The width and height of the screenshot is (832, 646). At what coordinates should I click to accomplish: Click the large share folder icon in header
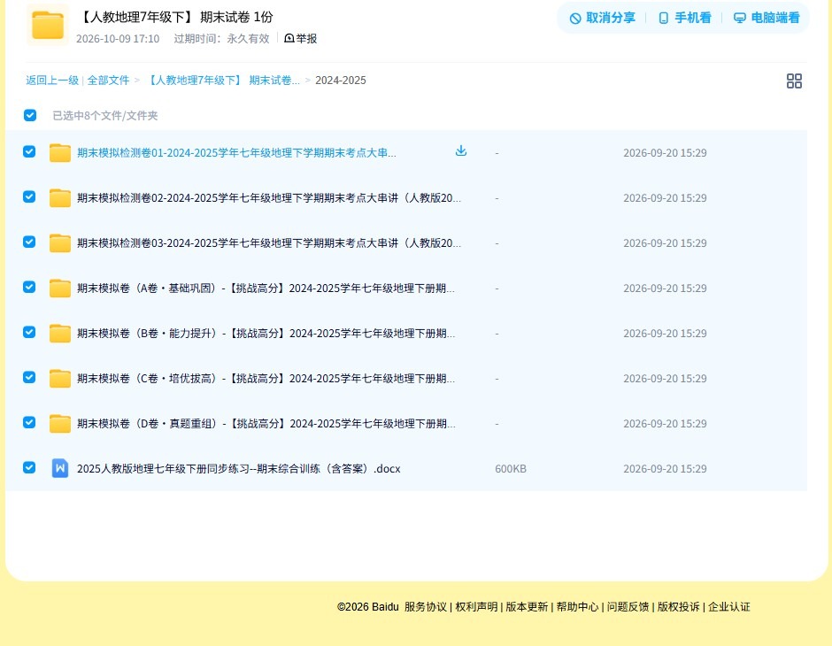point(48,25)
